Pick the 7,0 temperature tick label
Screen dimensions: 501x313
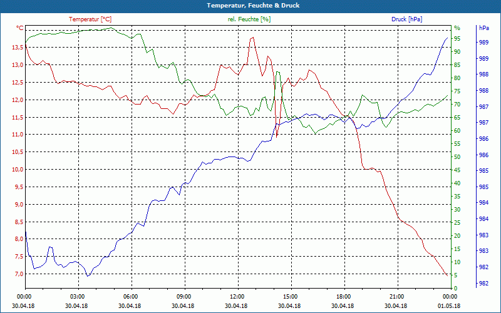click(19, 274)
